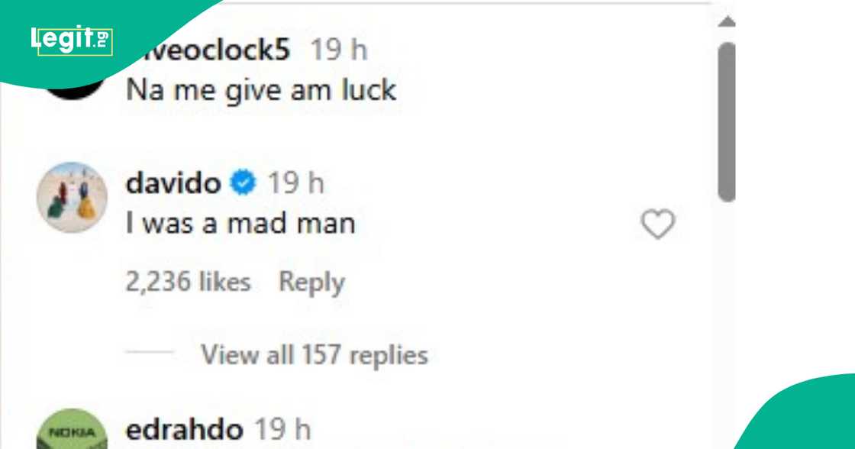The image size is (855, 449).
Task: Click davido's verified blue badge
Action: (x=244, y=183)
